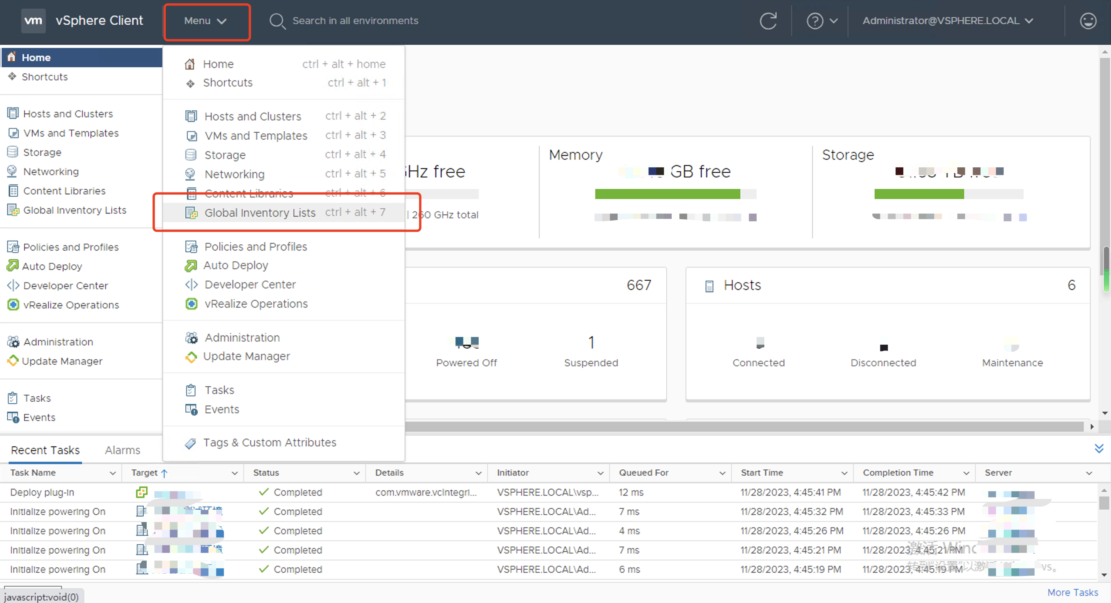Screen dimensions: 1111x603
Task: Click Events icon in dropdown menu
Action: point(191,409)
